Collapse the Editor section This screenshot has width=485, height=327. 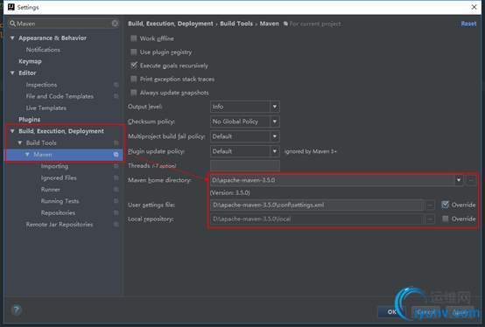point(12,73)
